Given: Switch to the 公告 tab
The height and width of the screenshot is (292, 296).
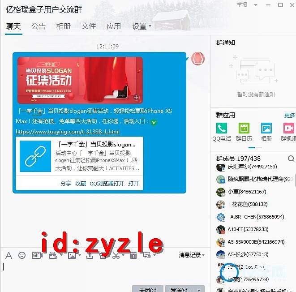Looking at the screenshot, I should [x=39, y=26].
